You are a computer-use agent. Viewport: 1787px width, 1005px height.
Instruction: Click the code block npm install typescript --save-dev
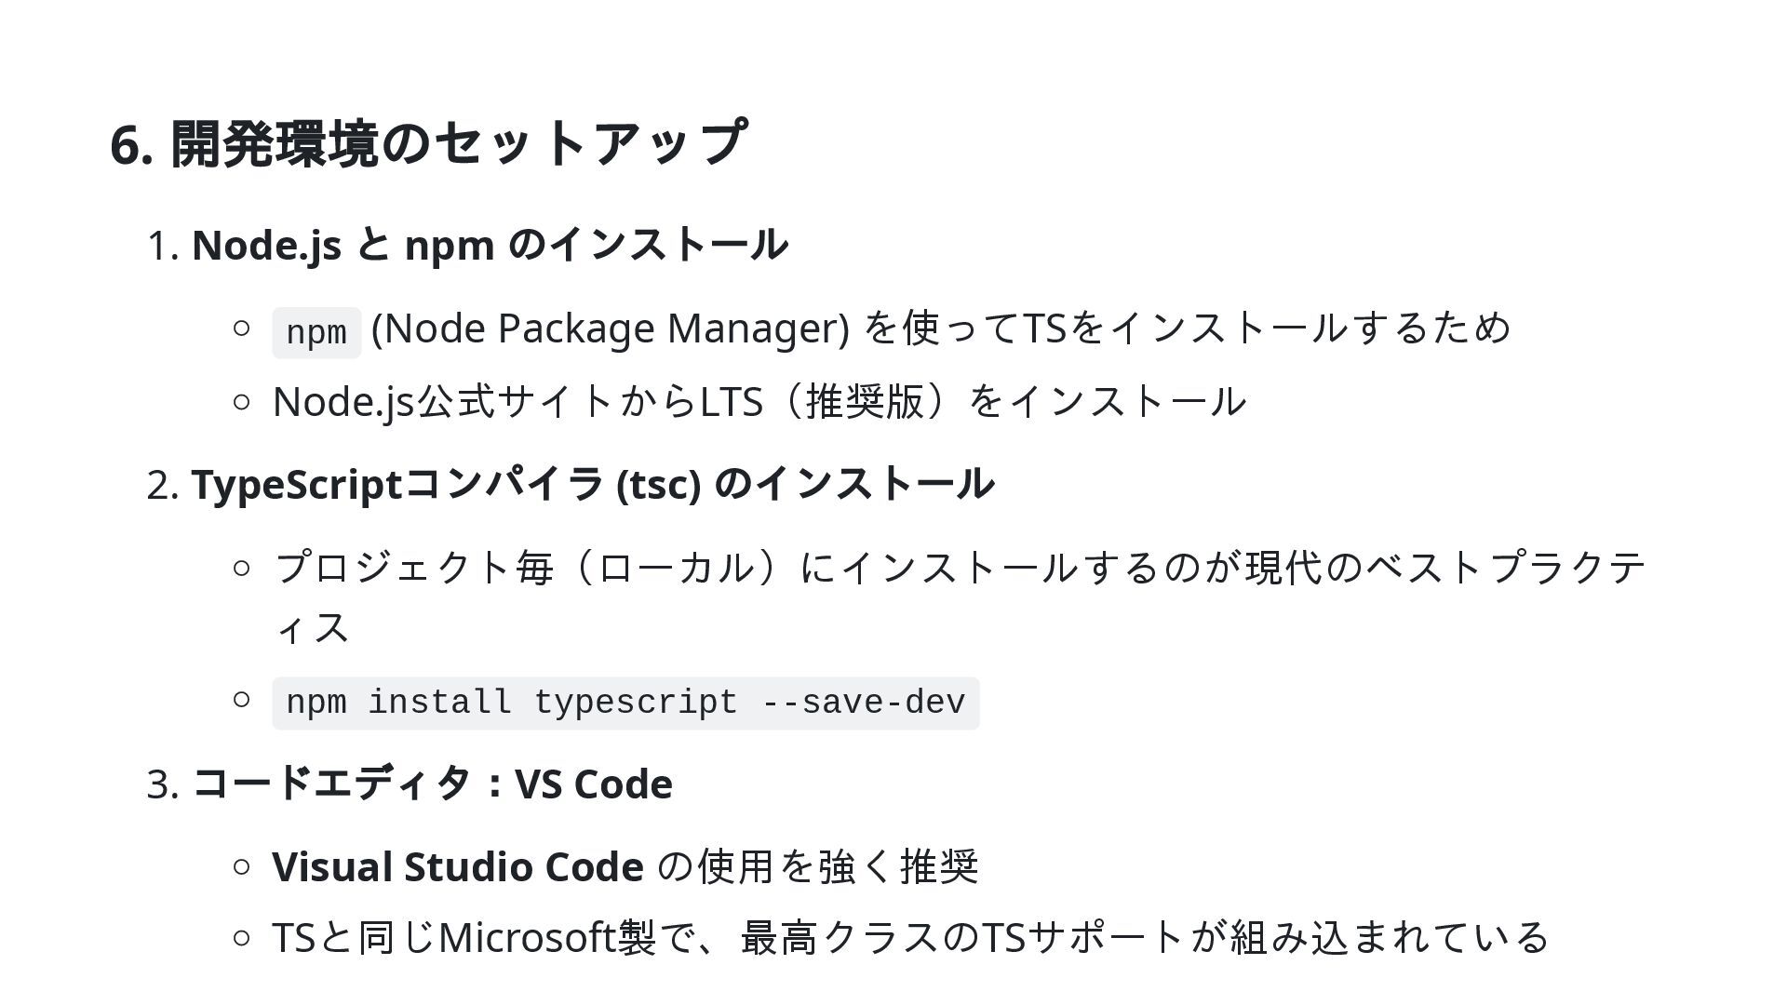[x=625, y=703]
